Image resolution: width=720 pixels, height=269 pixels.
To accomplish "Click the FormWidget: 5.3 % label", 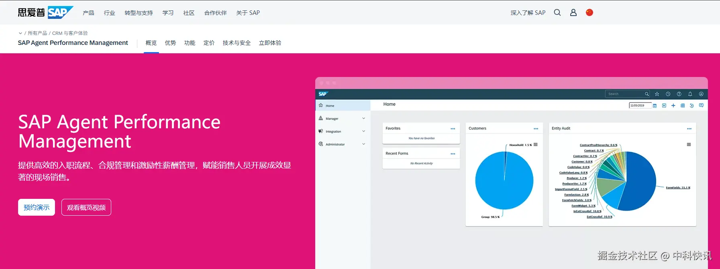I will 583,206.
